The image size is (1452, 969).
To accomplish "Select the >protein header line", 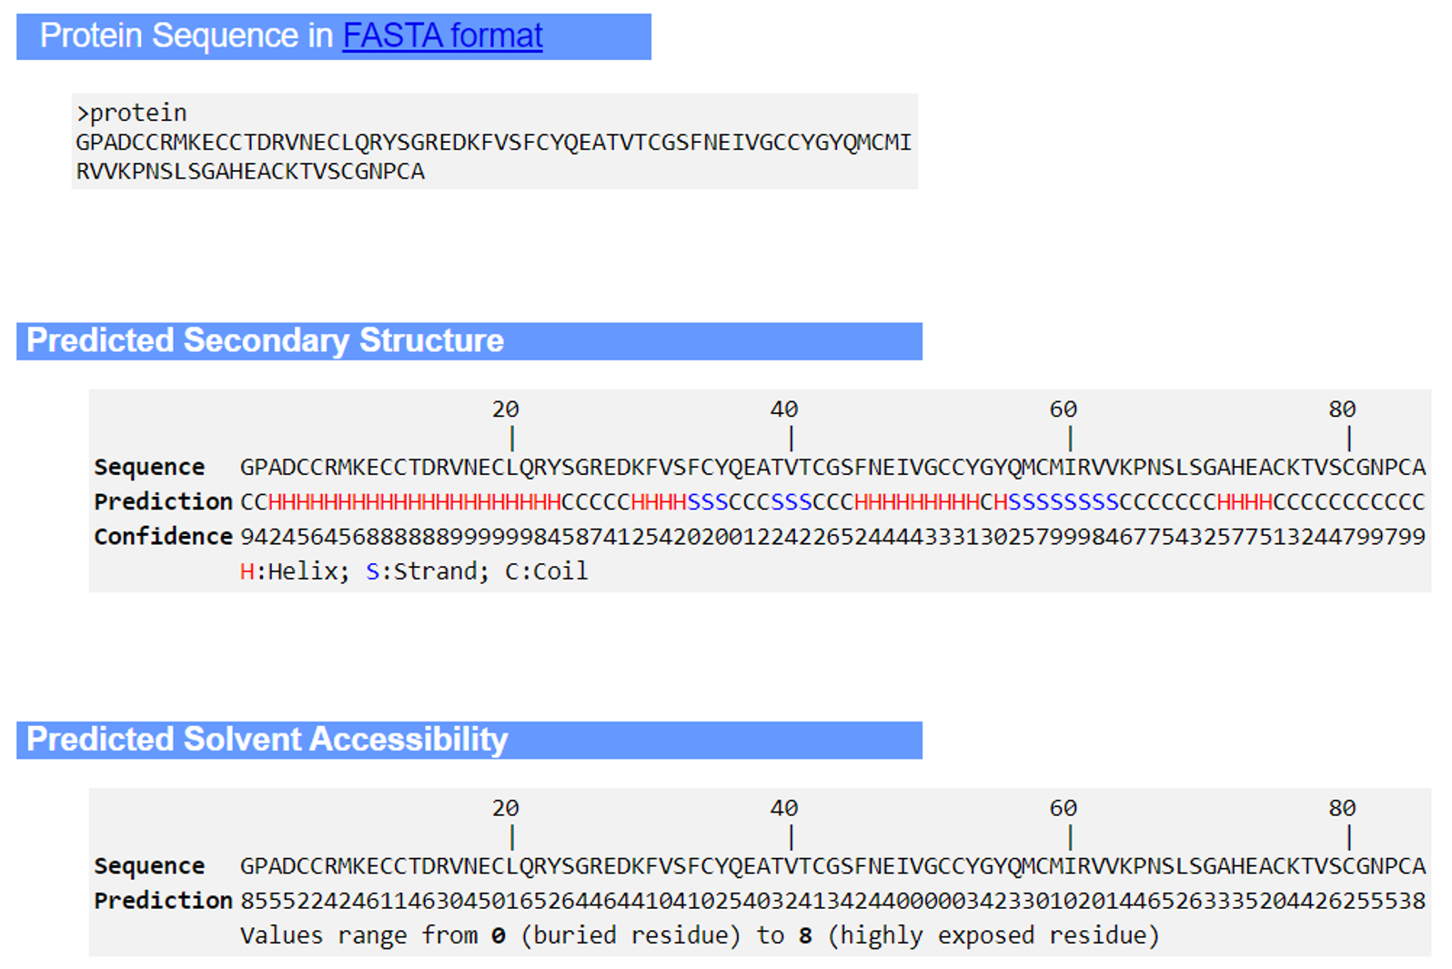I will [x=132, y=113].
